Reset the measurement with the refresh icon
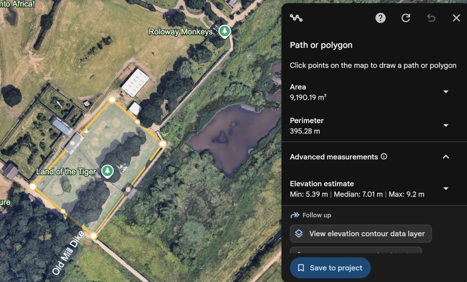The image size is (467, 282). tap(406, 18)
